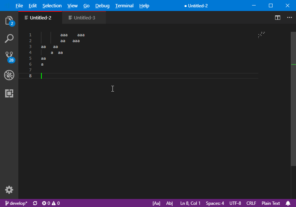Image resolution: width=296 pixels, height=207 pixels.
Task: Change end of line sequence CRLF
Action: click(251, 203)
